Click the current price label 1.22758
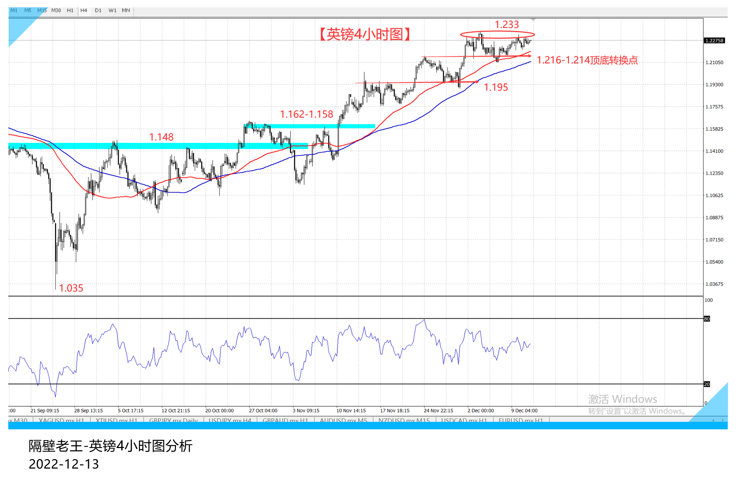Screen dimensions: 736x494 (714, 41)
